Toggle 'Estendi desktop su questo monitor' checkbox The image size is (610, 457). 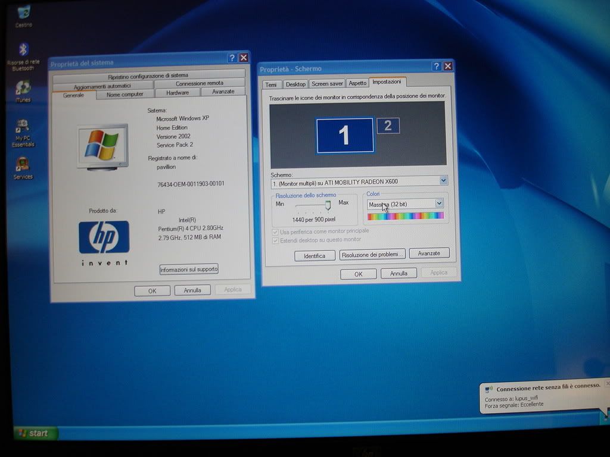pyautogui.click(x=275, y=240)
